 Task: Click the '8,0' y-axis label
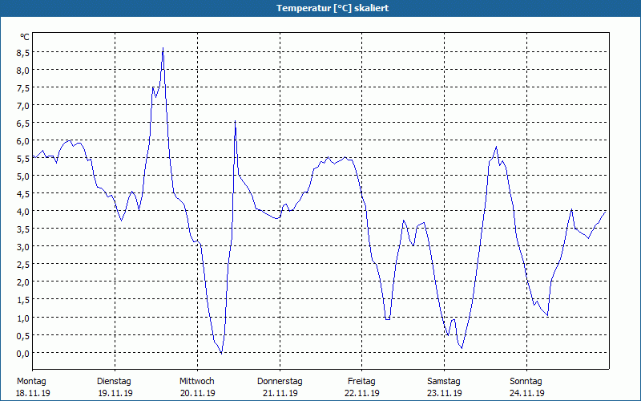tap(23, 71)
